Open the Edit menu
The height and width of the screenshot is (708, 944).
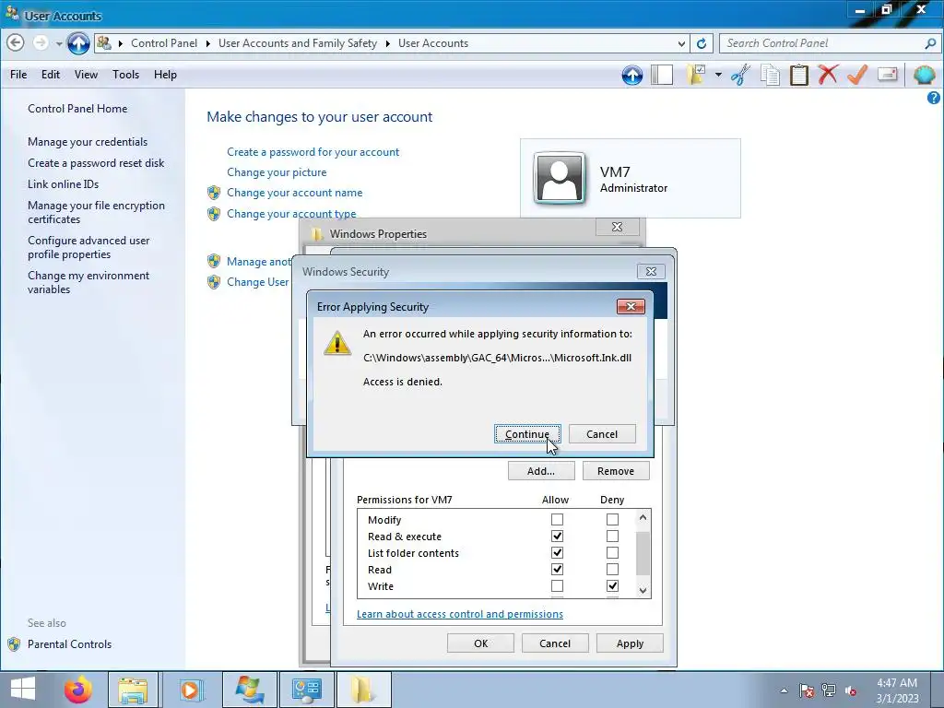(x=51, y=74)
